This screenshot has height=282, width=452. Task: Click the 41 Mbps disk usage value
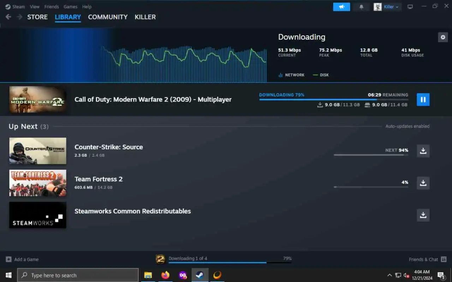(x=411, y=50)
